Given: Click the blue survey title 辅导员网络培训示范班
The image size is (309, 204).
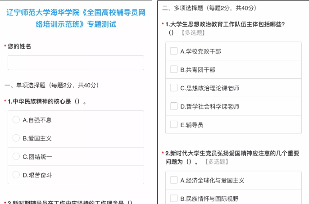Looking at the screenshot, I should [x=76, y=18].
